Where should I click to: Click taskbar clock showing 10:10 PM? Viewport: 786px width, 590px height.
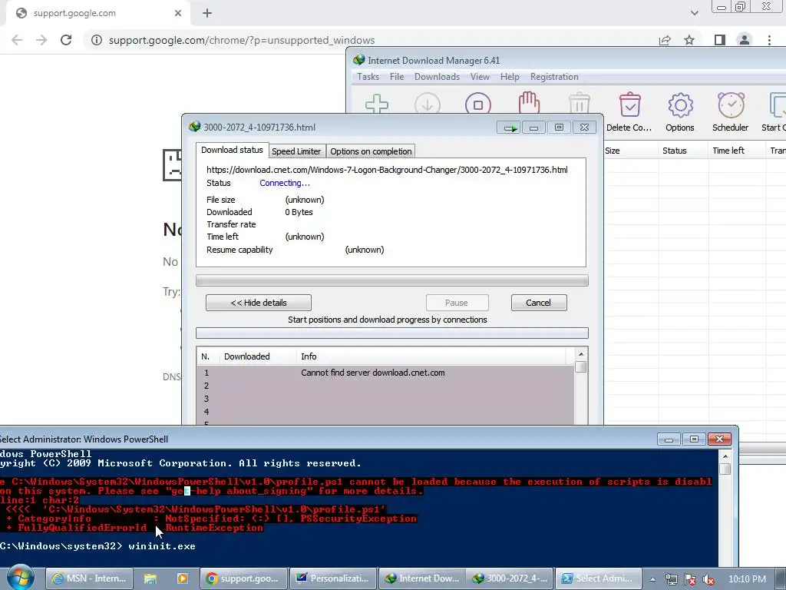pos(747,579)
